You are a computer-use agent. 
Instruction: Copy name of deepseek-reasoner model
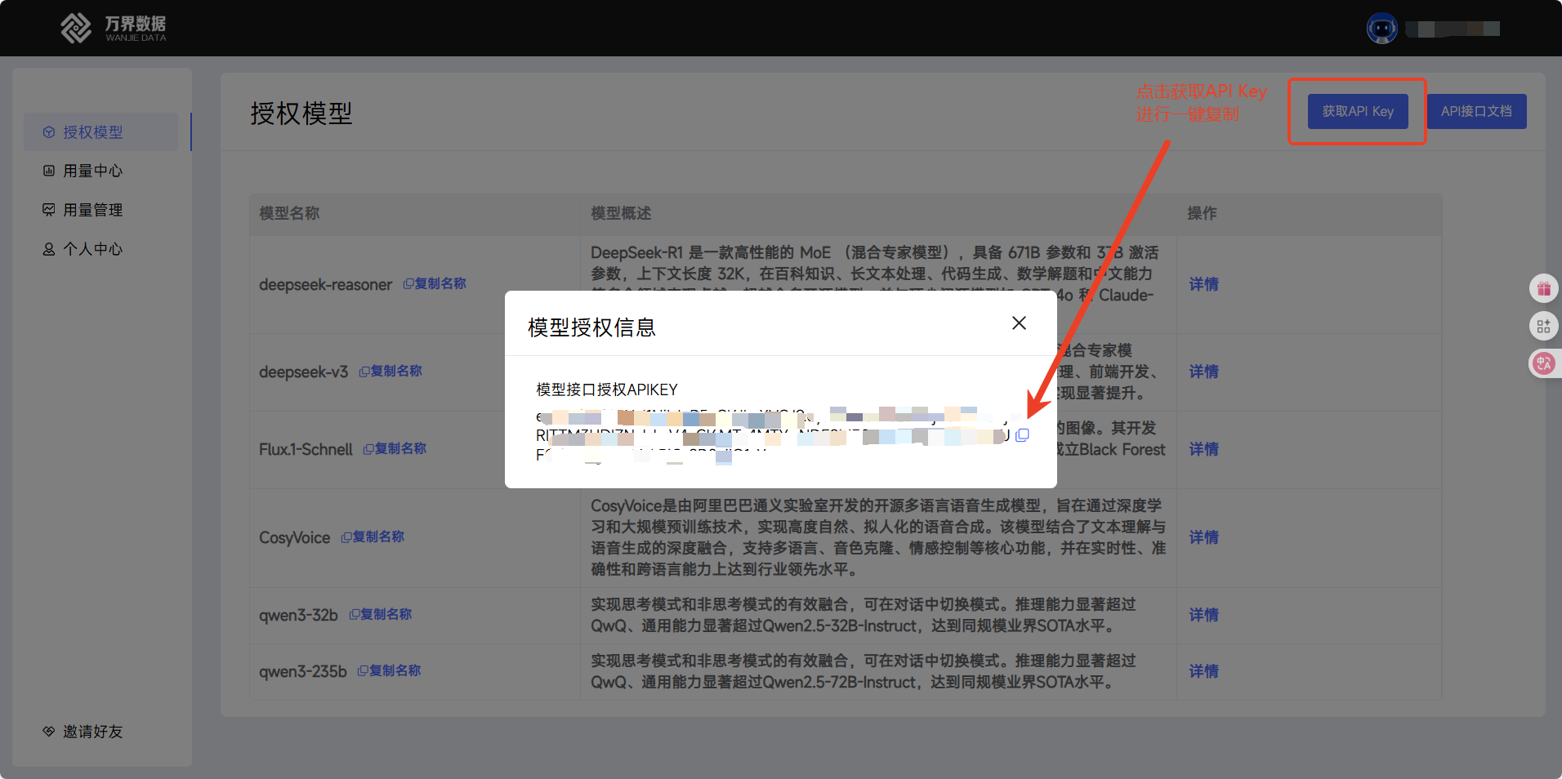[435, 283]
